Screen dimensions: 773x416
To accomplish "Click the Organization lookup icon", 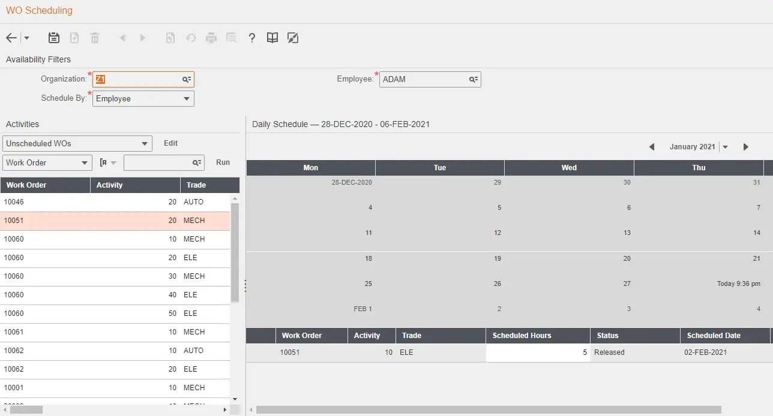I will point(187,79).
